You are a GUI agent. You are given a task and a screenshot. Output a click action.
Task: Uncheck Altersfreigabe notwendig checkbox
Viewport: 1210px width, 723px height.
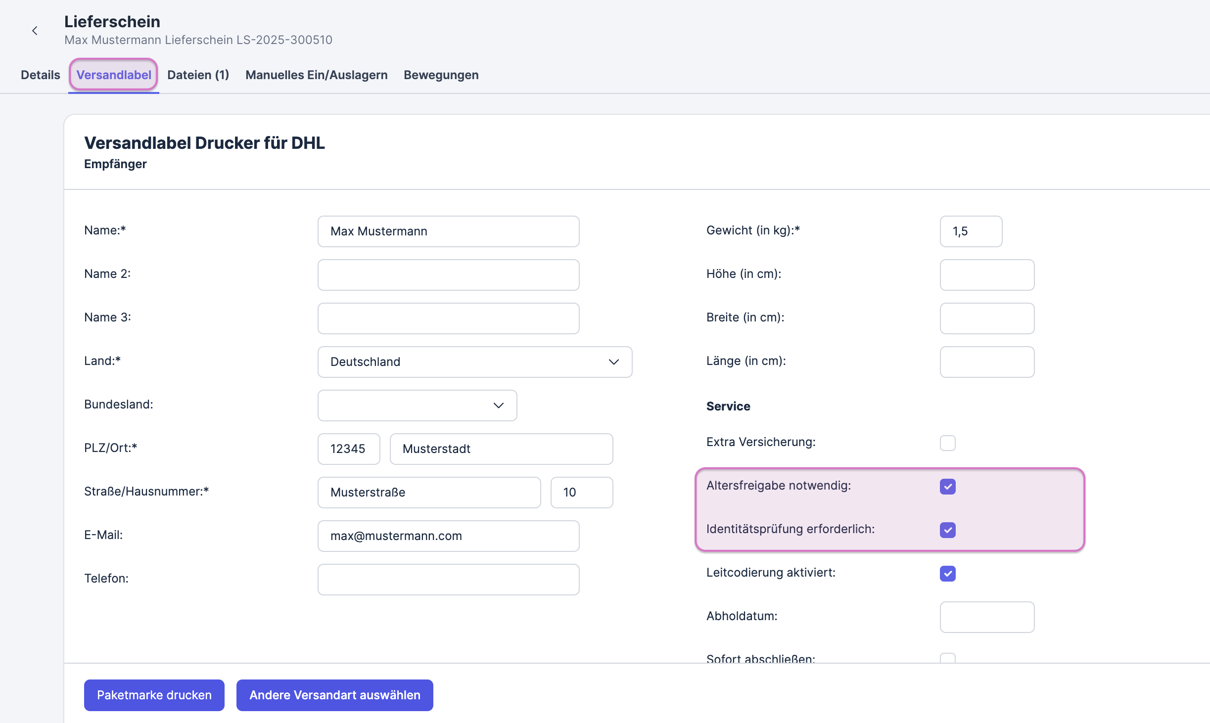pos(947,486)
